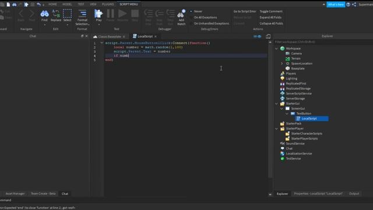Close the Chat panel
Image resolution: width=373 pixels, height=210 pixels.
coord(87,36)
